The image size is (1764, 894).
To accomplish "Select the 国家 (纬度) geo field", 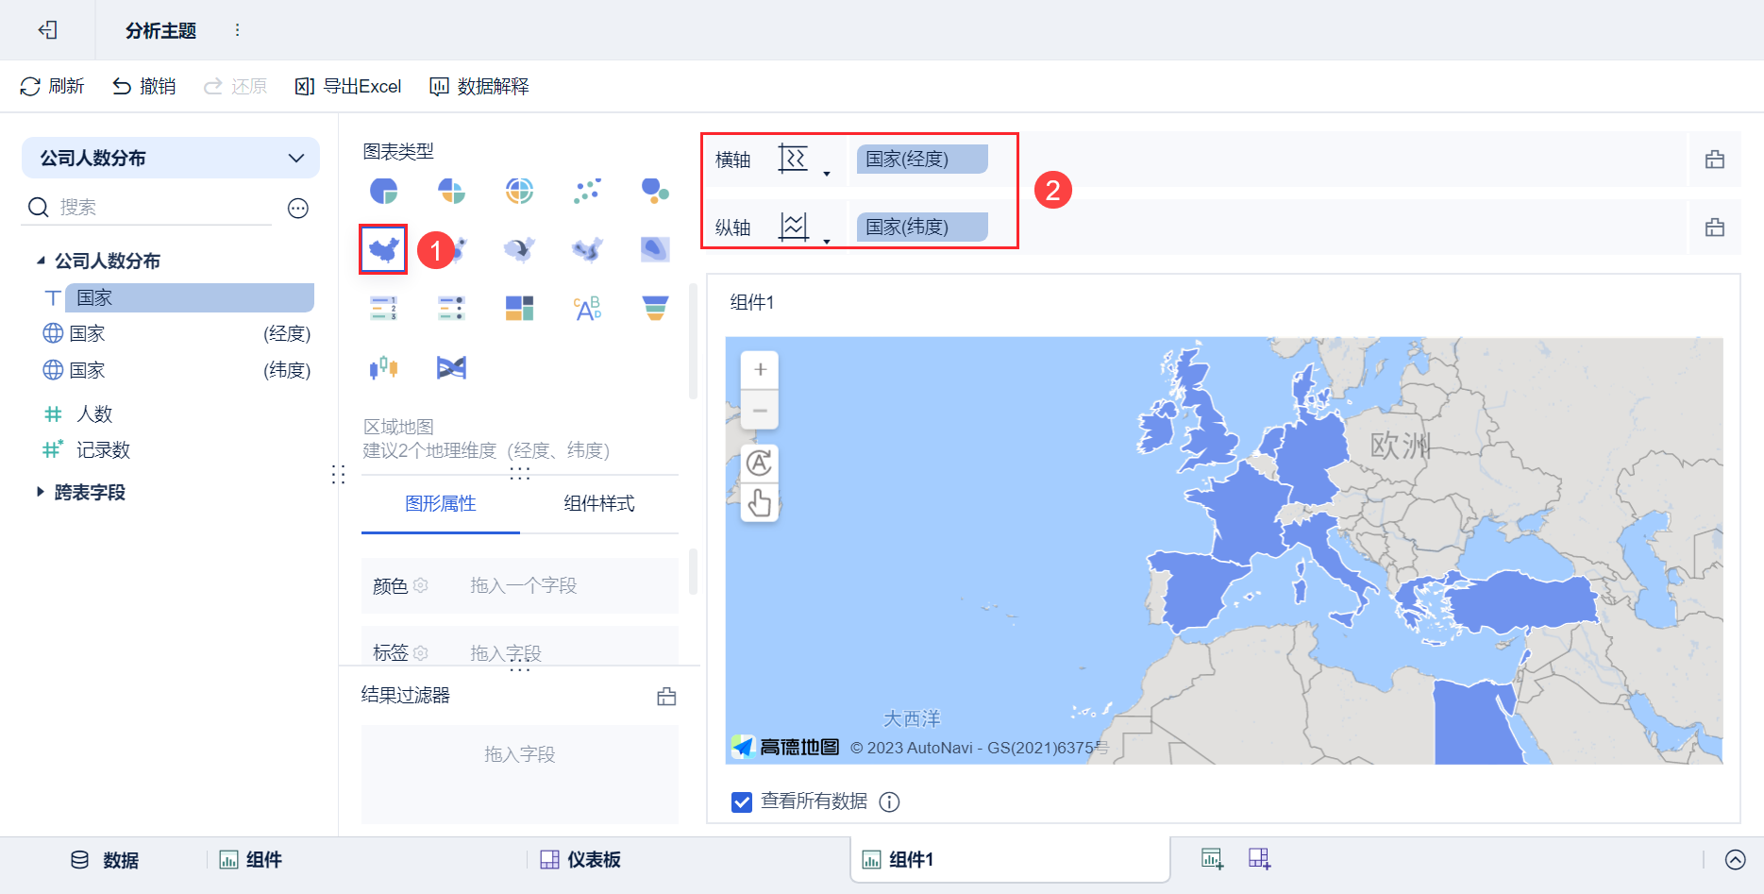I will [176, 370].
